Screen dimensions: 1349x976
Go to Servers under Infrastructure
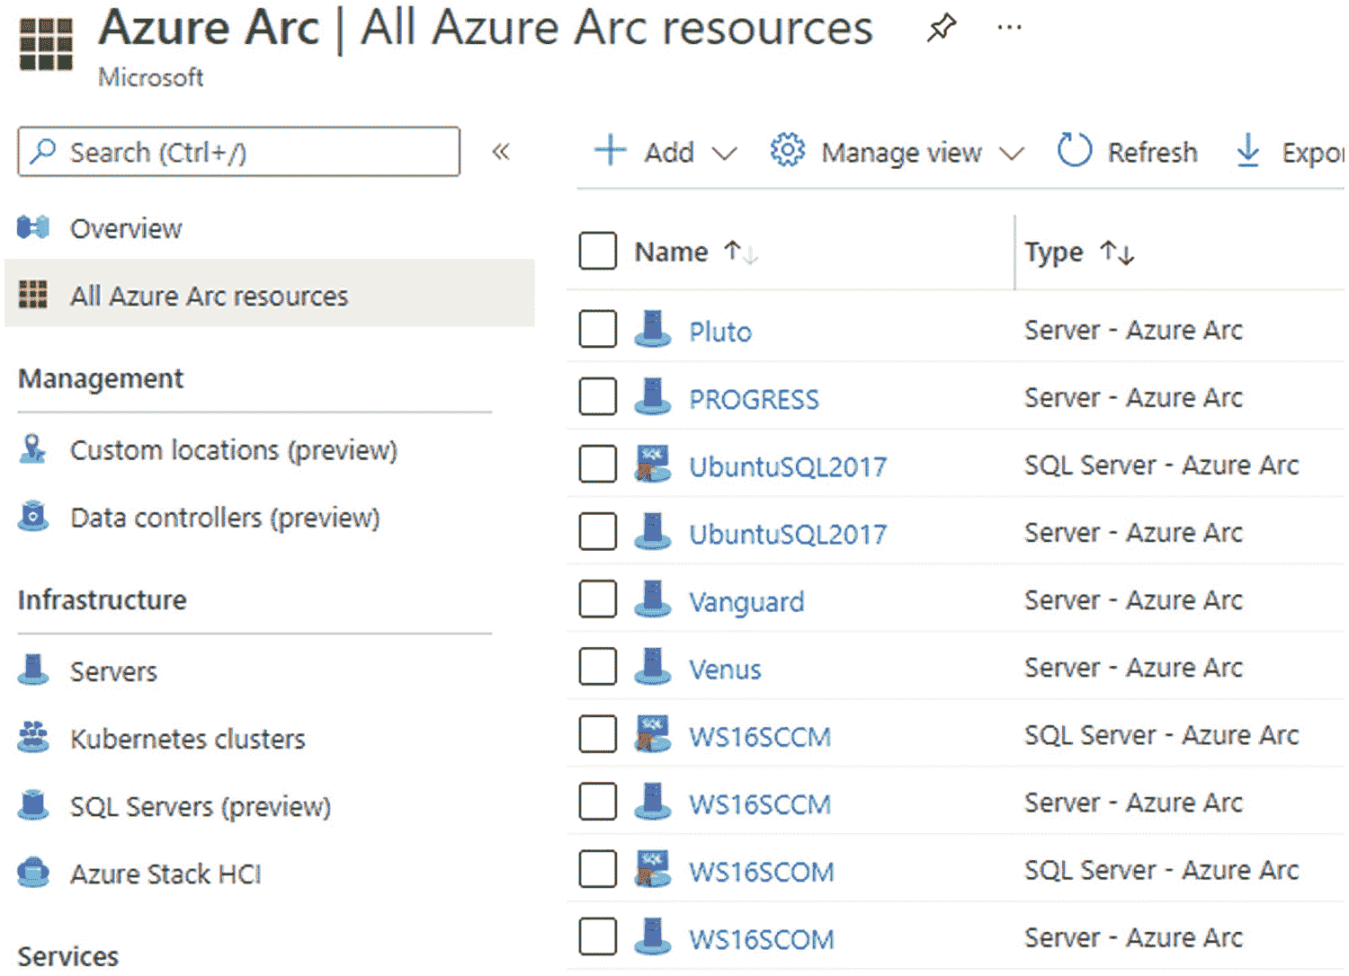pos(113,671)
